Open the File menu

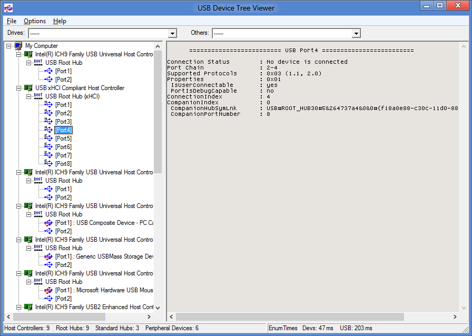[11, 21]
